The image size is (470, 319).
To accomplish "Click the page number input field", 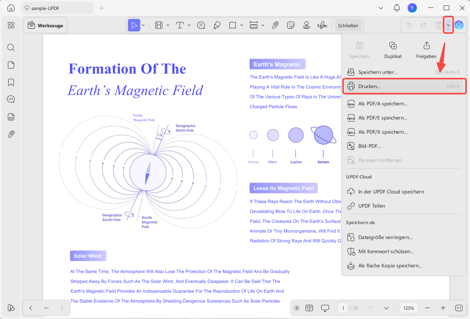I will [x=343, y=308].
